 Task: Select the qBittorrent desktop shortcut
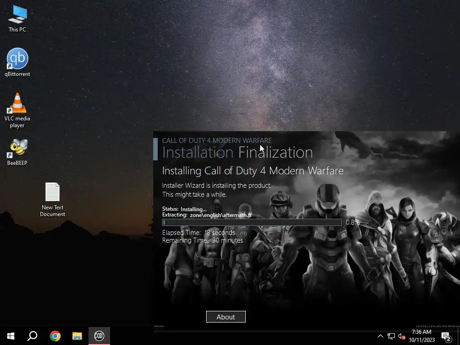click(18, 62)
